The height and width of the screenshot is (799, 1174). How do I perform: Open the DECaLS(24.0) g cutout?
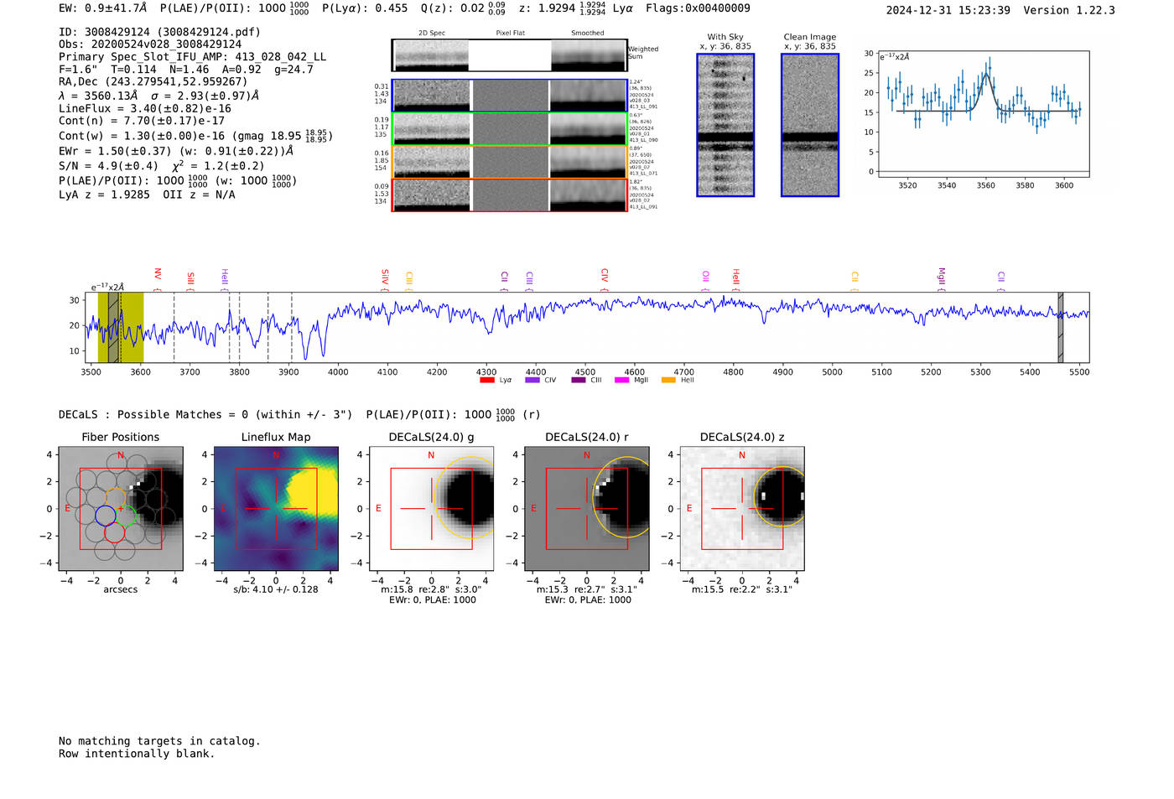coord(431,509)
